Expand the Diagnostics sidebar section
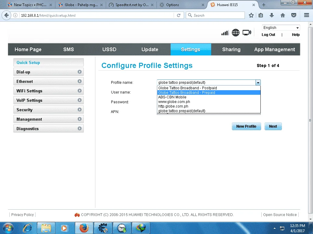 49,129
